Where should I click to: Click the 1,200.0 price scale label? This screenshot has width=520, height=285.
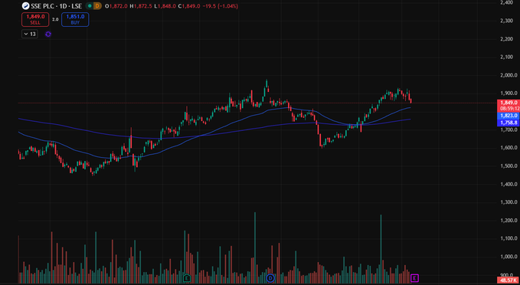pyautogui.click(x=509, y=221)
